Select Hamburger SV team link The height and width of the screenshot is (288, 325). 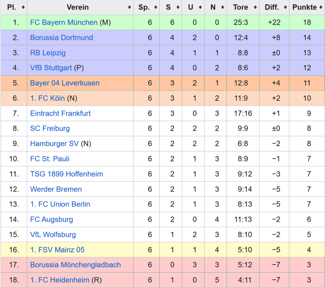[54, 144]
